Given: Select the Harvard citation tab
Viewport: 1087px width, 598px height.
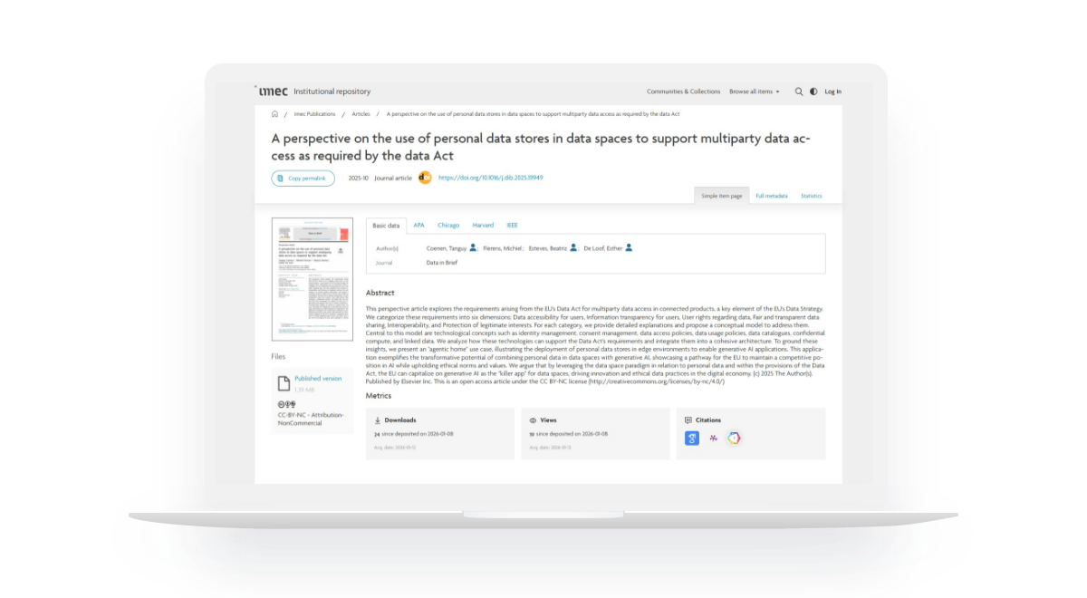Looking at the screenshot, I should [x=483, y=225].
